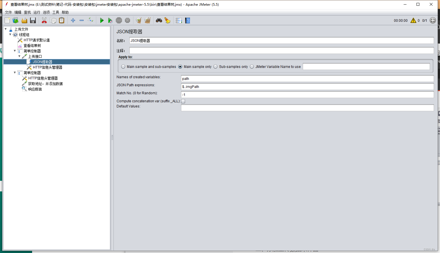This screenshot has width=440, height=253.
Task: Click inside the Default Values field
Action: point(286,107)
